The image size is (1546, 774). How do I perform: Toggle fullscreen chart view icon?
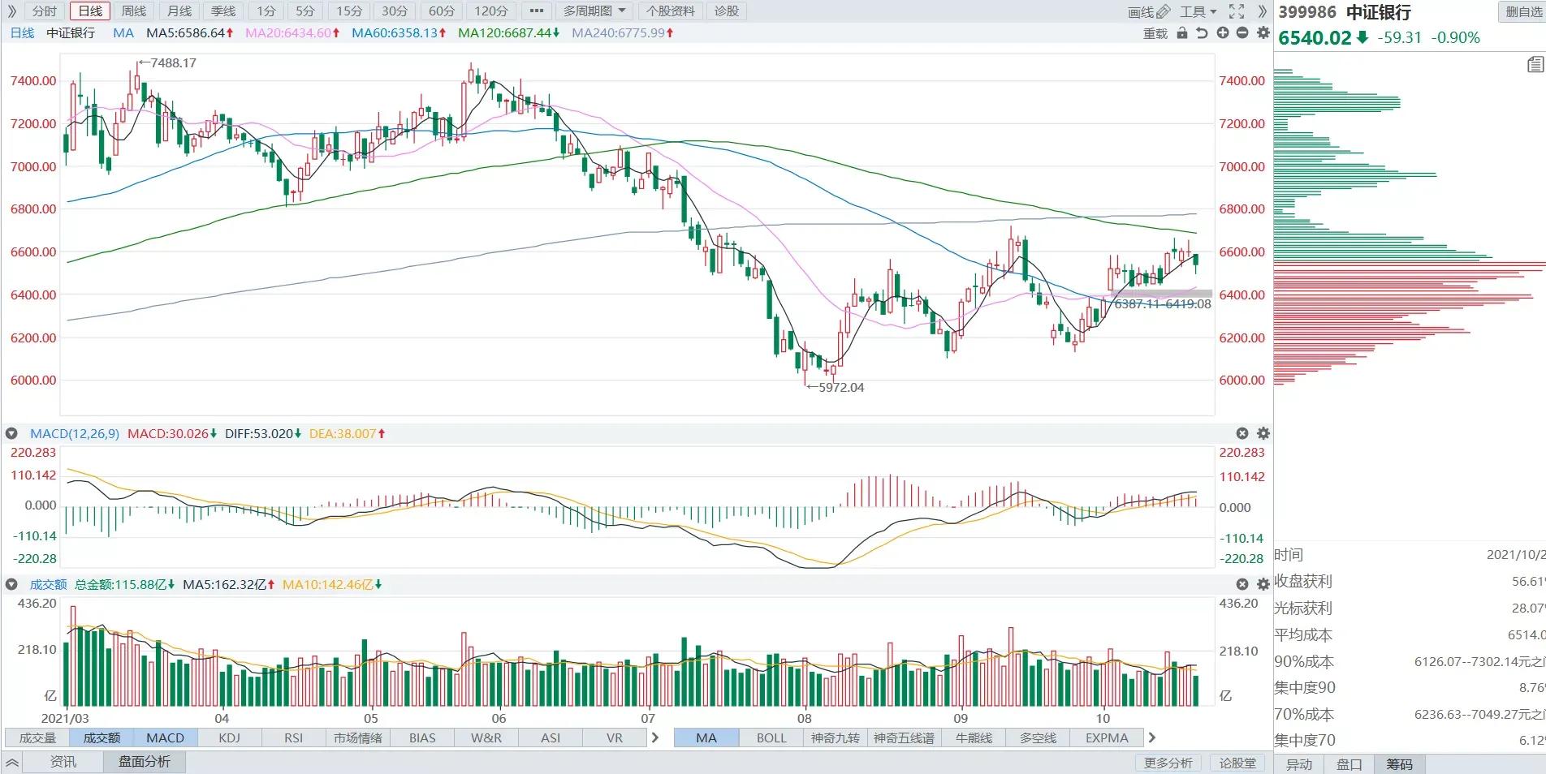click(x=1237, y=11)
